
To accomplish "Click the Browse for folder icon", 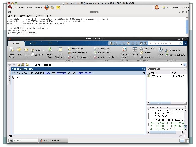I will pos(23,65).
